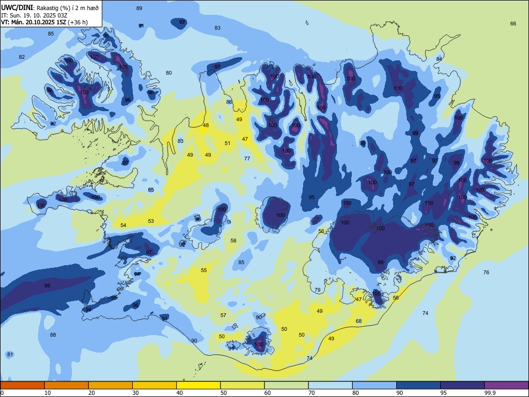
Task: Click the legend label '30'
Action: coord(135,393)
